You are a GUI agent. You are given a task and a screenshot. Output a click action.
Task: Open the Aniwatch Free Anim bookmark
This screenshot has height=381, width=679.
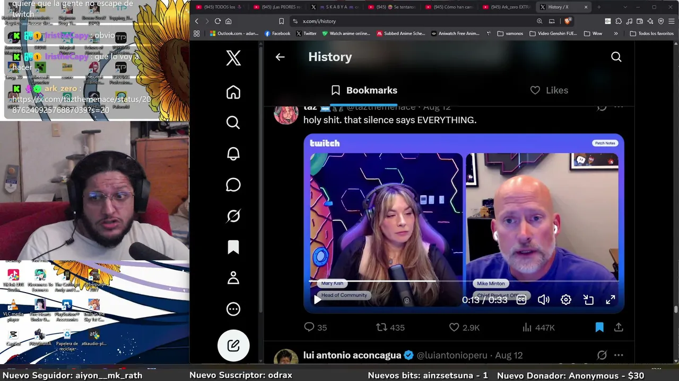[x=455, y=33]
